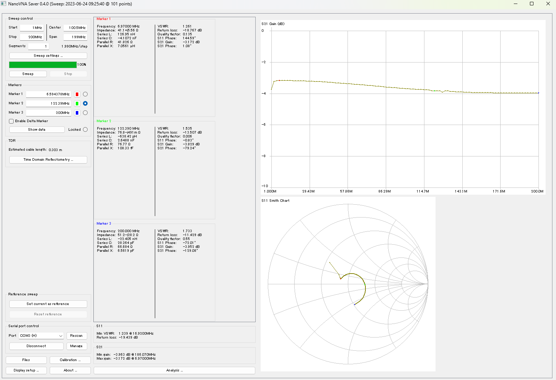Click the Stop frequency field

[x=32, y=37]
